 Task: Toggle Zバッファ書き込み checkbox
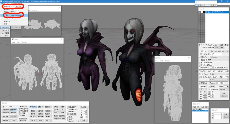[x=200, y=65]
